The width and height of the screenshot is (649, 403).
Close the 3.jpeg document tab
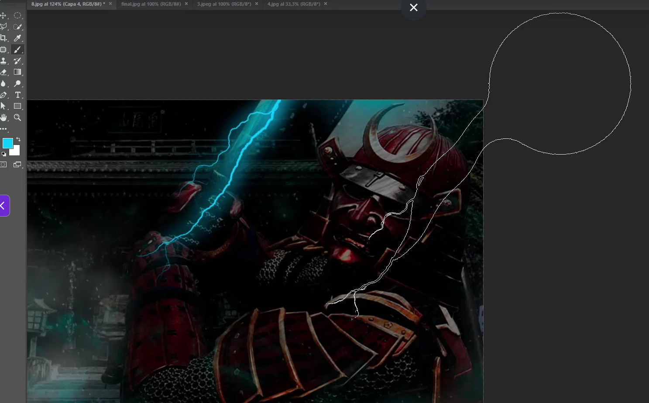coord(257,4)
